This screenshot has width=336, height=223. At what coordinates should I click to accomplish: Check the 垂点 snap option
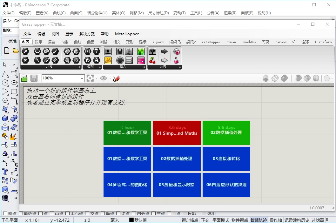tap(103, 213)
